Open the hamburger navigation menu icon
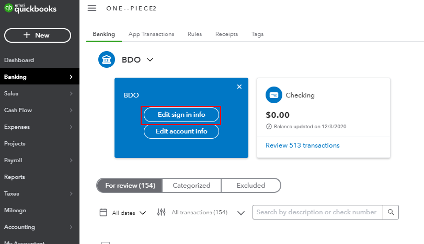 92,8
